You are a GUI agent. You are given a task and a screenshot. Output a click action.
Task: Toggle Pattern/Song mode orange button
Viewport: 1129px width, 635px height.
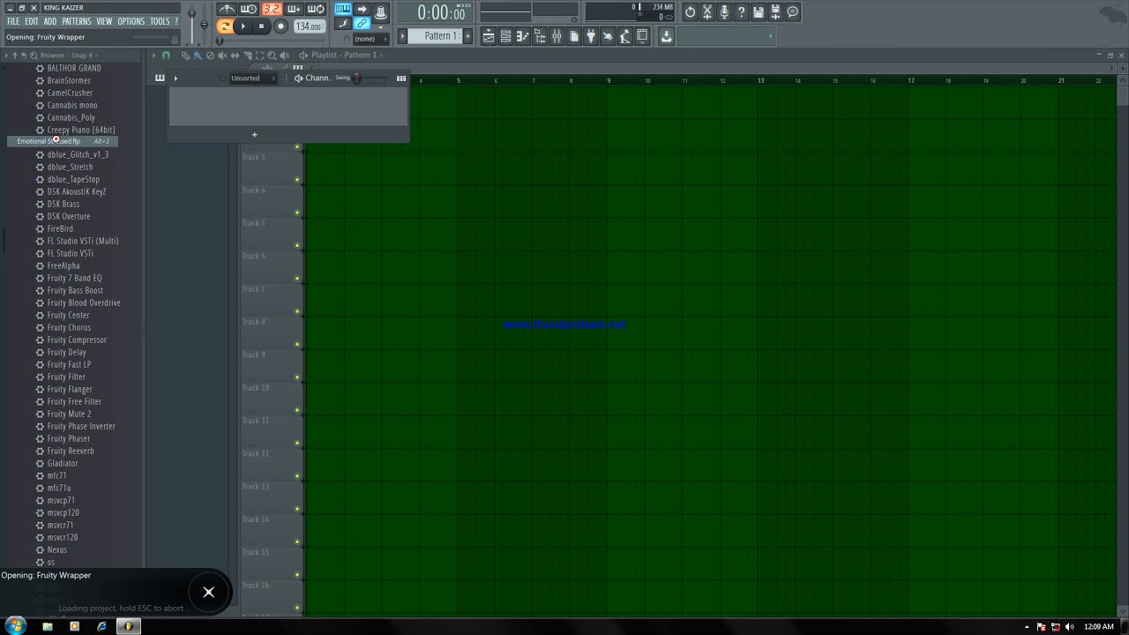pyautogui.click(x=225, y=26)
